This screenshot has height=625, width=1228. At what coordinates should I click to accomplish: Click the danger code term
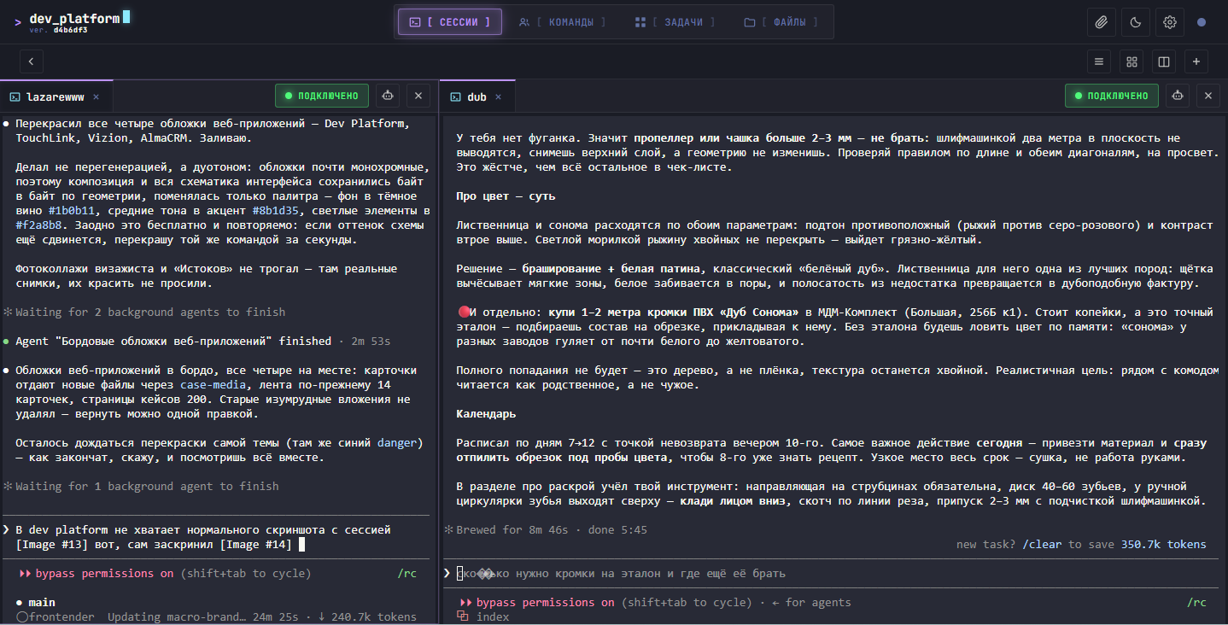[x=396, y=442]
